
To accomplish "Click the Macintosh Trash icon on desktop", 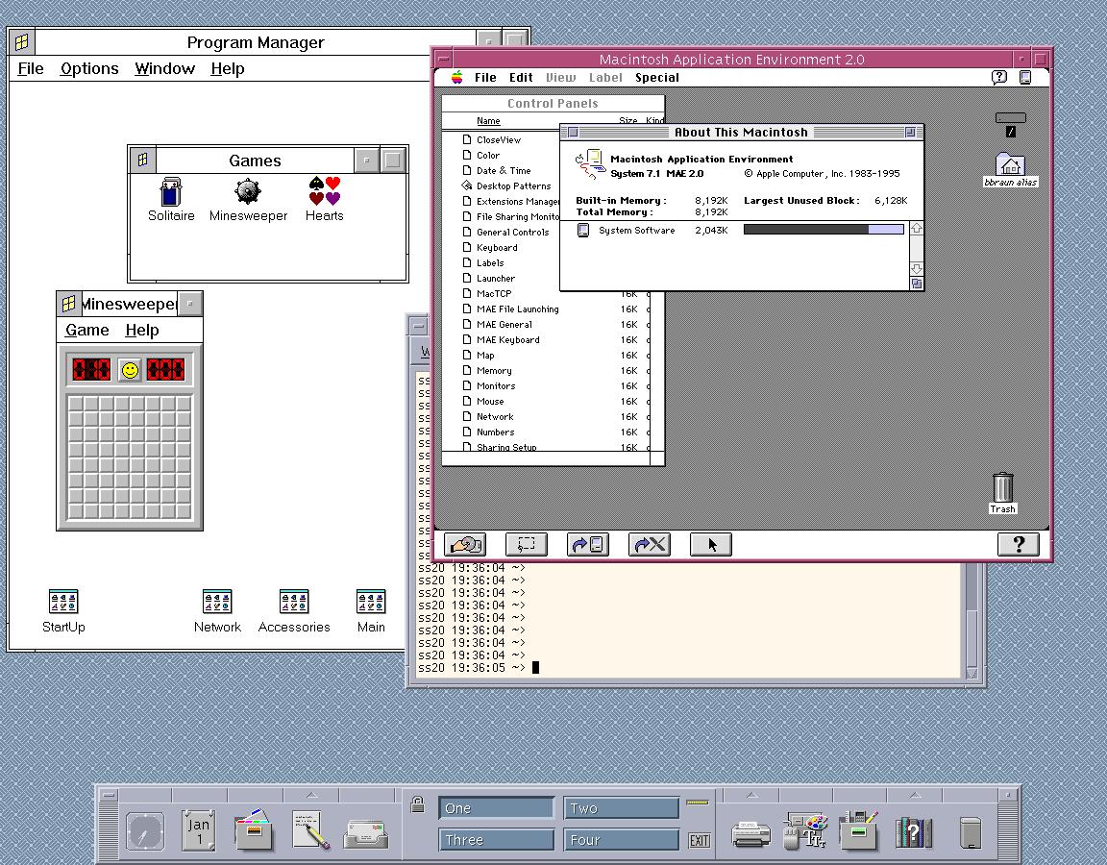I will point(1002,488).
